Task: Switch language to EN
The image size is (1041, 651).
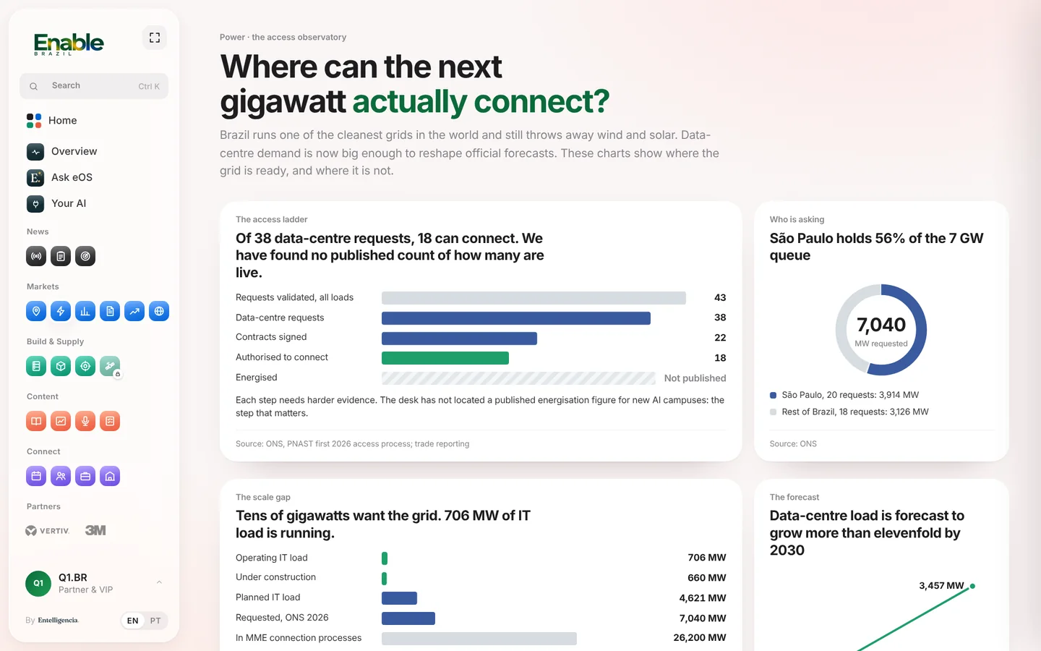Action: tap(133, 621)
